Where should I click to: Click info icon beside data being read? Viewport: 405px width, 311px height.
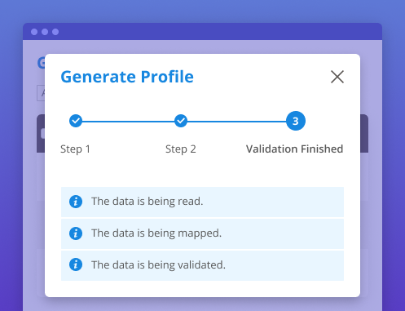pyautogui.click(x=76, y=202)
